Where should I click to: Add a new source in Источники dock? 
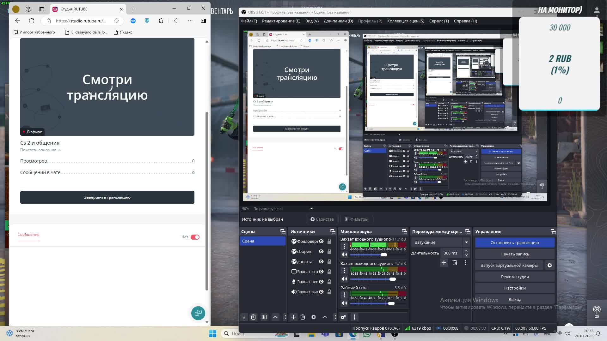[x=293, y=317]
